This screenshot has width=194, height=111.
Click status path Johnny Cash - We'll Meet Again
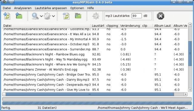point(143,108)
